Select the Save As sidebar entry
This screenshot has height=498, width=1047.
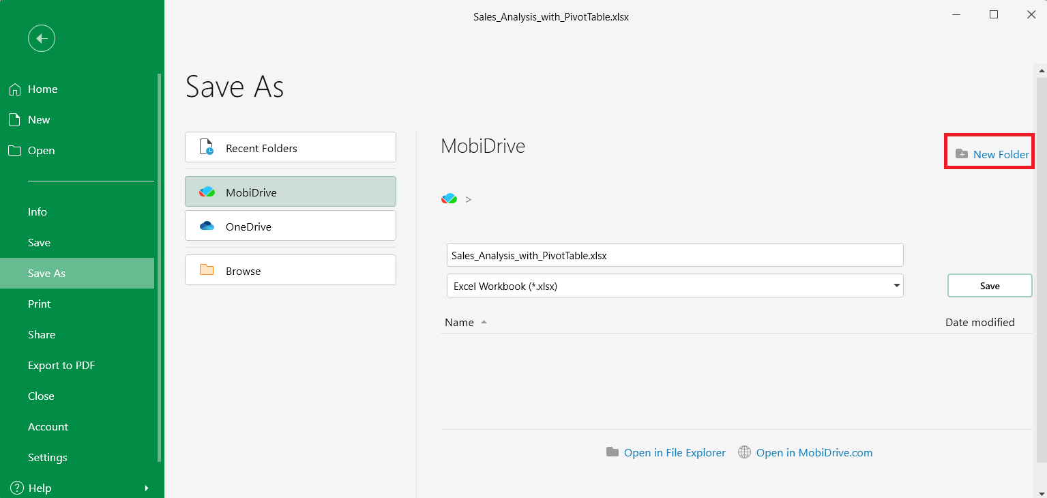[x=77, y=274]
